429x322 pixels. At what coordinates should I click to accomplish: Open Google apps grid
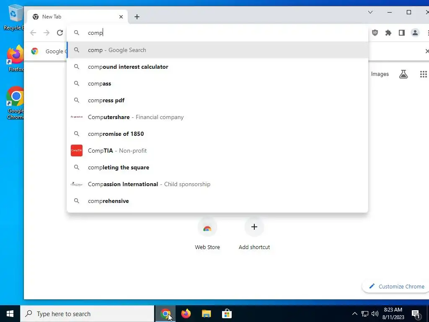click(x=423, y=74)
